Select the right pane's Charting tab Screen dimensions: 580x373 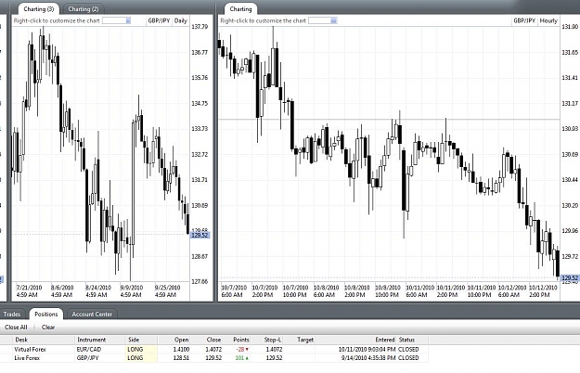click(240, 9)
